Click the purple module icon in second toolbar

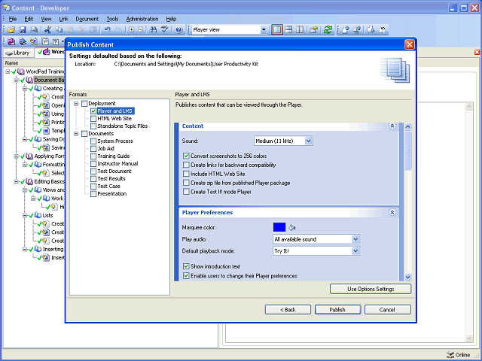point(11,41)
